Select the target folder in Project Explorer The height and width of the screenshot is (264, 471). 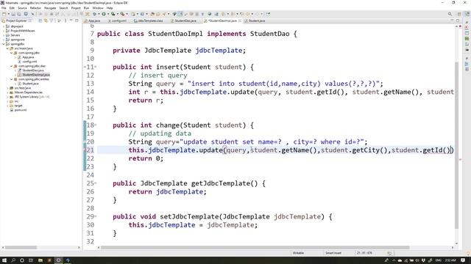pyautogui.click(x=18, y=106)
